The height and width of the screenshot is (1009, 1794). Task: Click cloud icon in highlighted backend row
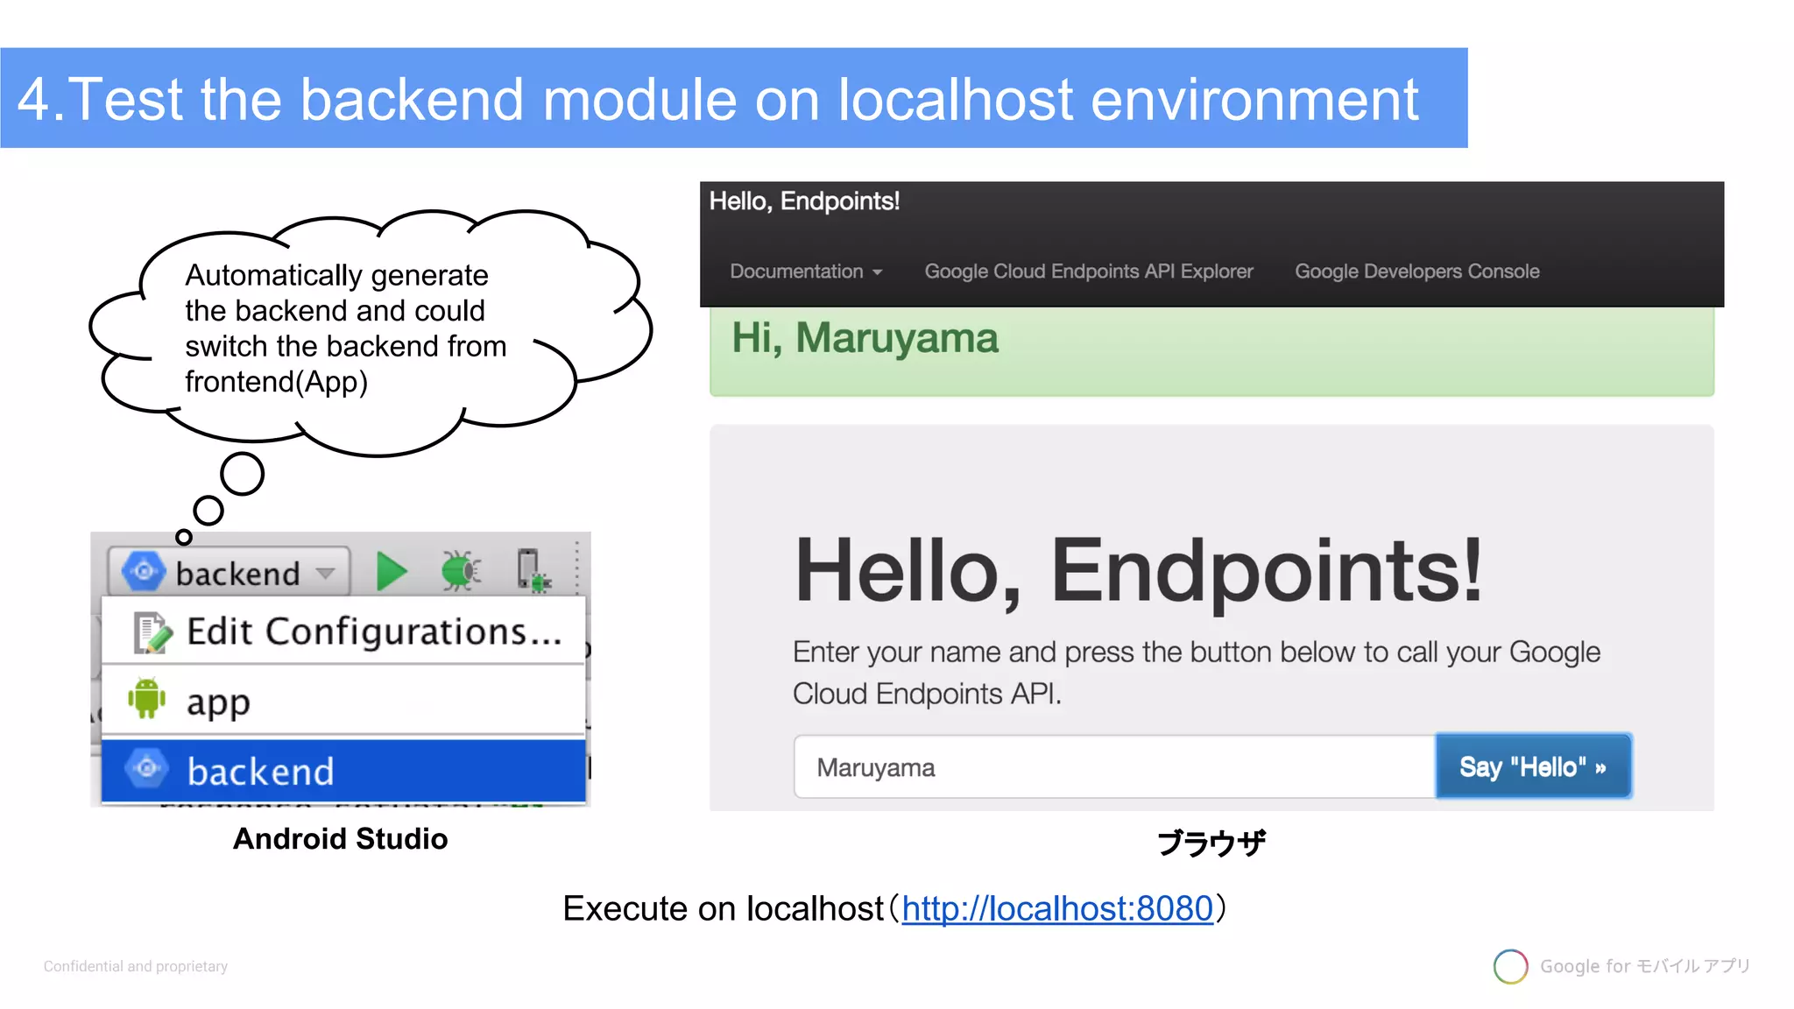[x=146, y=769]
